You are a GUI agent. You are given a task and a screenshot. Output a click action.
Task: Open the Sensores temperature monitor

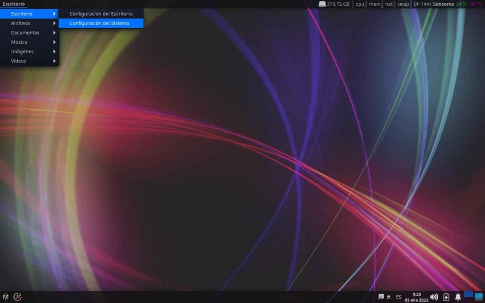tap(443, 4)
